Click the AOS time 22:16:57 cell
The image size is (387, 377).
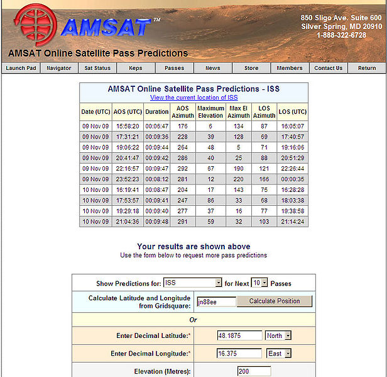[128, 169]
